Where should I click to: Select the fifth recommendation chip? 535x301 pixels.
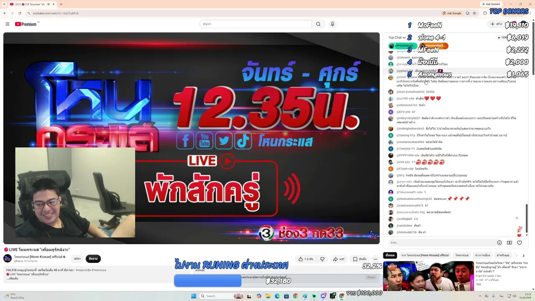pos(503,255)
